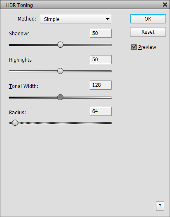Select the Tonal Width value field
The width and height of the screenshot is (170, 217).
[100, 85]
